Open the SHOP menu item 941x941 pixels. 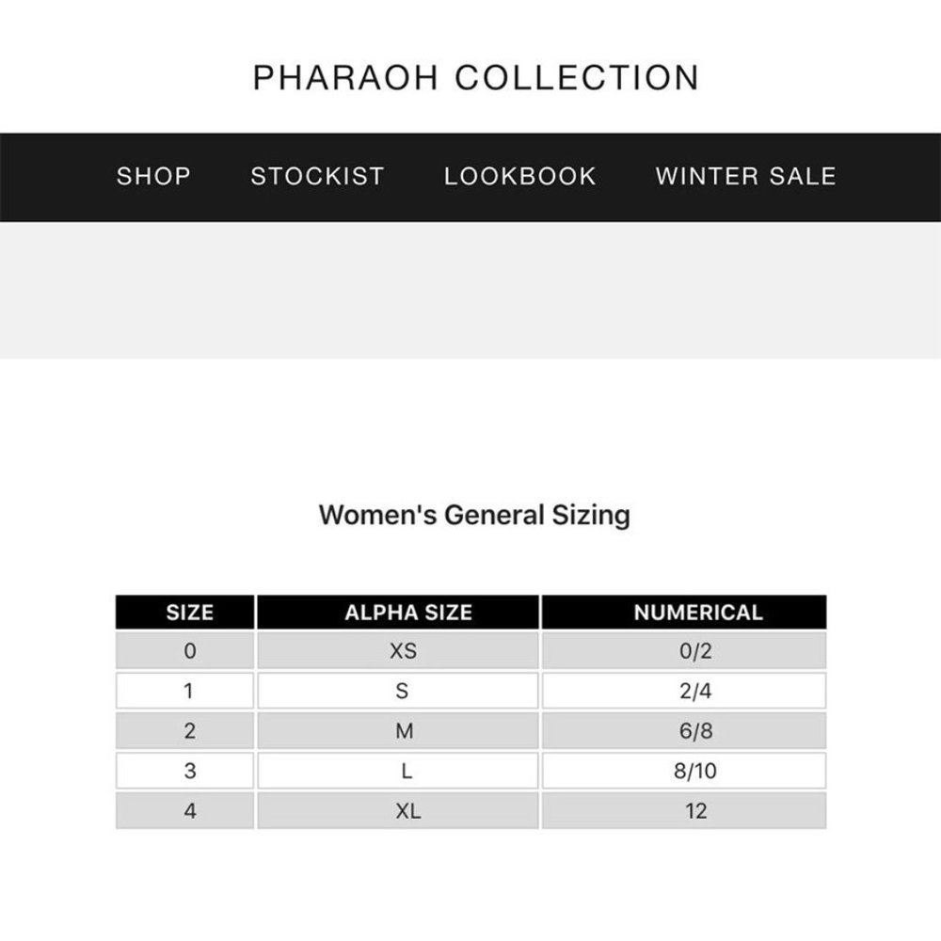tap(153, 177)
